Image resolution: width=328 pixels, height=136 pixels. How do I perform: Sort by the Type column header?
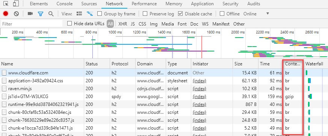coord(178,64)
